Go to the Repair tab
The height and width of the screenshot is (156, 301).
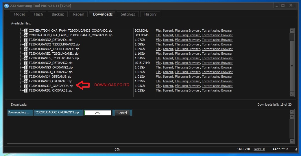point(79,14)
